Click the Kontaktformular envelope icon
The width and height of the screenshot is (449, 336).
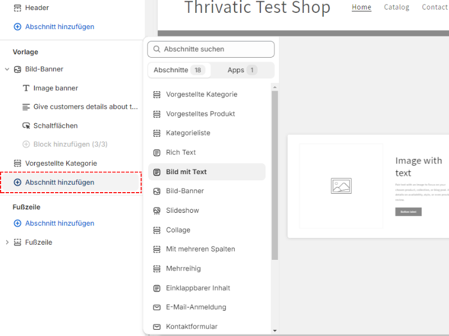click(x=157, y=326)
